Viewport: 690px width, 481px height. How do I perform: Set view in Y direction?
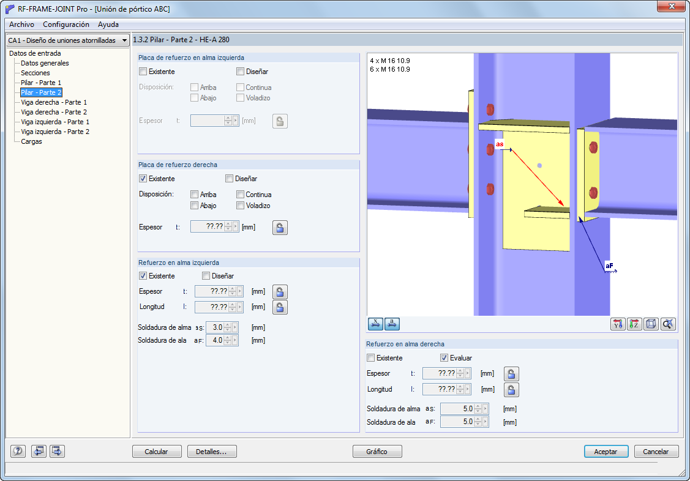(x=618, y=324)
